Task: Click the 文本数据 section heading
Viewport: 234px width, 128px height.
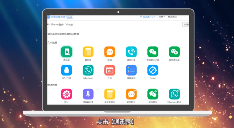Action: pyautogui.click(x=52, y=43)
